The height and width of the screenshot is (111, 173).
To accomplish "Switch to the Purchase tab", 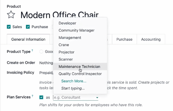I will [124, 39].
